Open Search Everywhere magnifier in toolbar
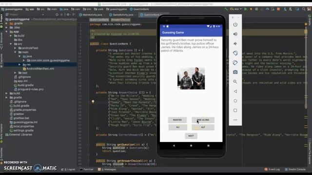312x175 pixels. click(304, 9)
